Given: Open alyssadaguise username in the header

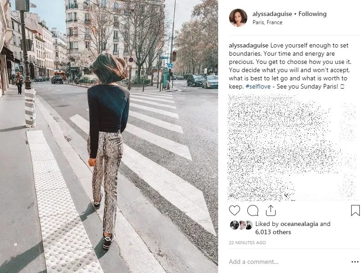Looking at the screenshot, I should click(272, 14).
